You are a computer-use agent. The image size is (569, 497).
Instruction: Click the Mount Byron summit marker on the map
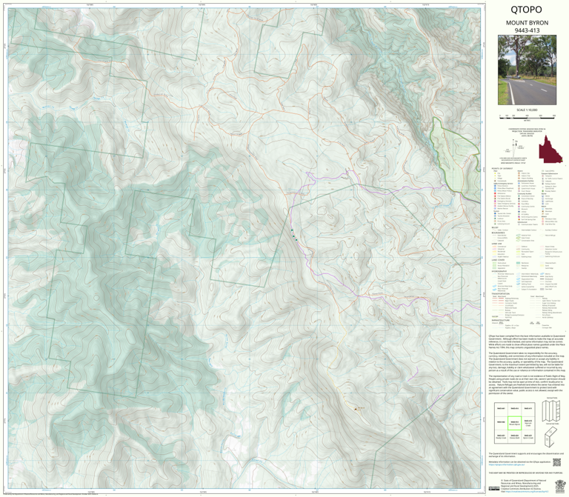point(356,409)
